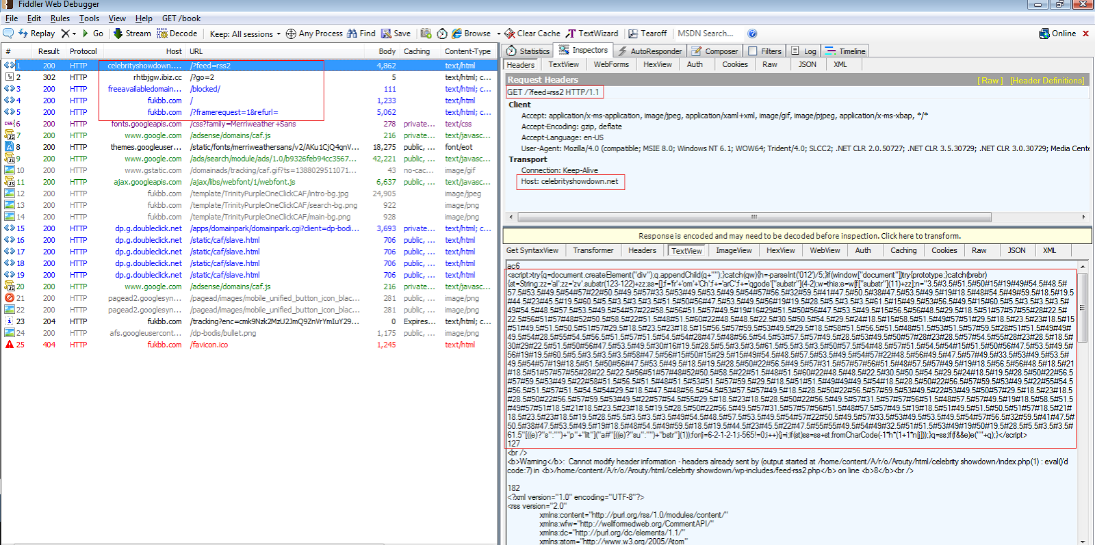The image size is (1095, 545).
Task: Click the Tearoff toolbar icon
Action: tap(647, 34)
